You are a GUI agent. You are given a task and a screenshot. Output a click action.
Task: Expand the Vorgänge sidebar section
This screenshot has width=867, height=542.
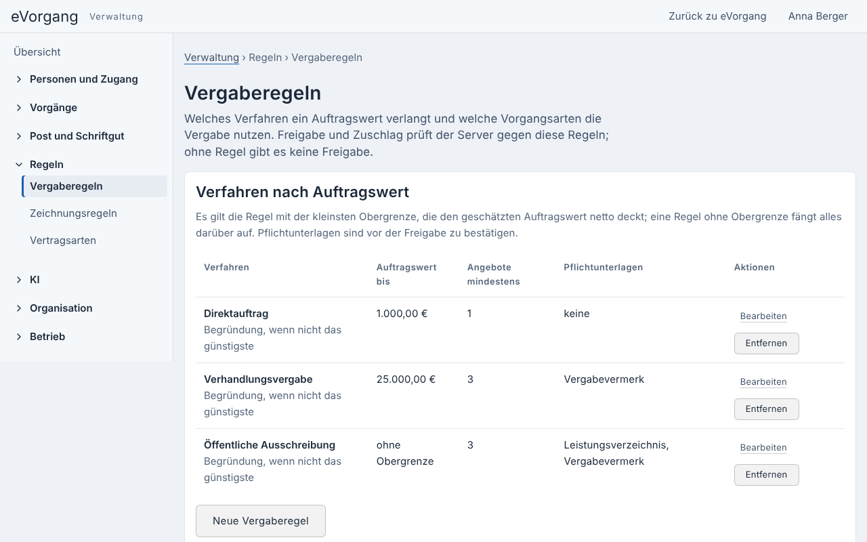pos(86,108)
